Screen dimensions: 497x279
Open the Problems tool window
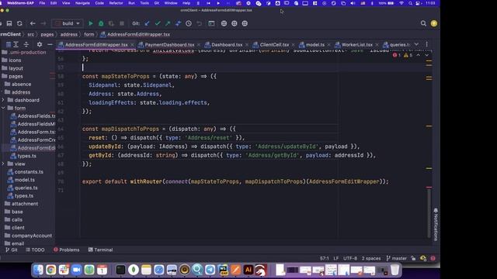67,250
